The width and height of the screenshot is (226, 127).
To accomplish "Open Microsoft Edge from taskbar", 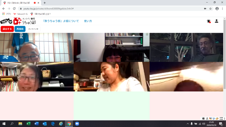I will (x=53, y=124).
